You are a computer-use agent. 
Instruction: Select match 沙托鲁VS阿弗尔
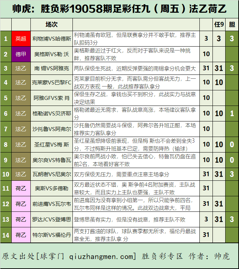pyautogui.click(x=52, y=129)
